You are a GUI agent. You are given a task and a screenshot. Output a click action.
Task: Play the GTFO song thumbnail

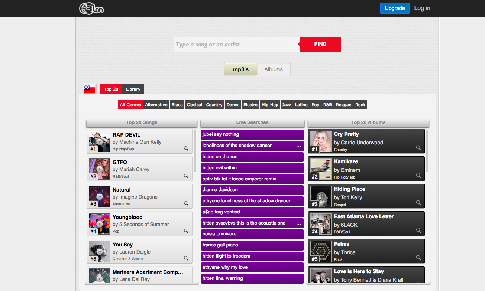[99, 169]
